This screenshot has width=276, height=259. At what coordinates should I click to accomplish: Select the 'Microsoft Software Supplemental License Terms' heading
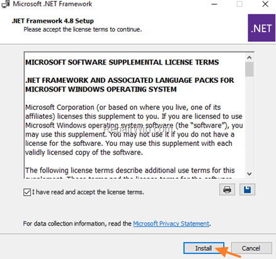click(122, 63)
